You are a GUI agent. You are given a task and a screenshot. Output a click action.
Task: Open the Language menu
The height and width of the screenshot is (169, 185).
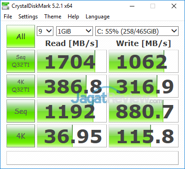(x=98, y=17)
